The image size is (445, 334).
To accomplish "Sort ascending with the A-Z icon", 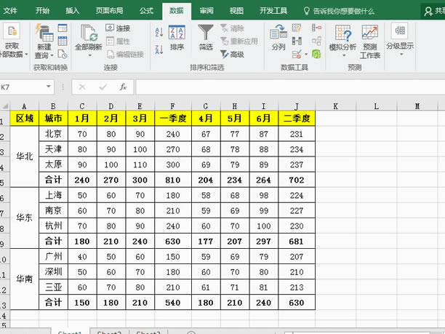I will (x=159, y=32).
